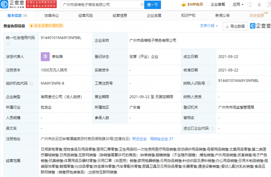
Task: Switch to 基本信息 tab
Action: [17, 16]
